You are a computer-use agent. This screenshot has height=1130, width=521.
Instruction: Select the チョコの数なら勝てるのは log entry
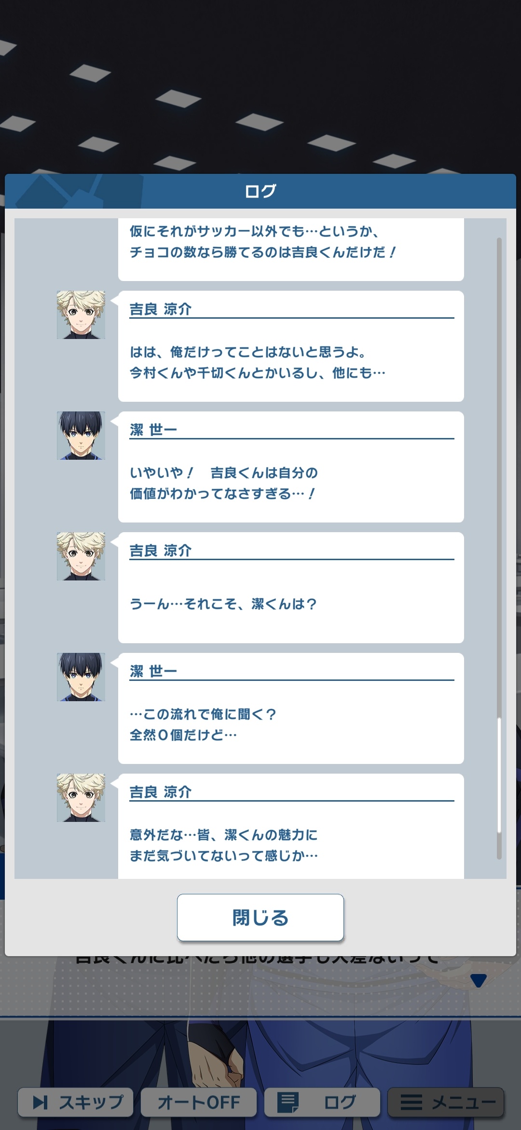coord(291,250)
